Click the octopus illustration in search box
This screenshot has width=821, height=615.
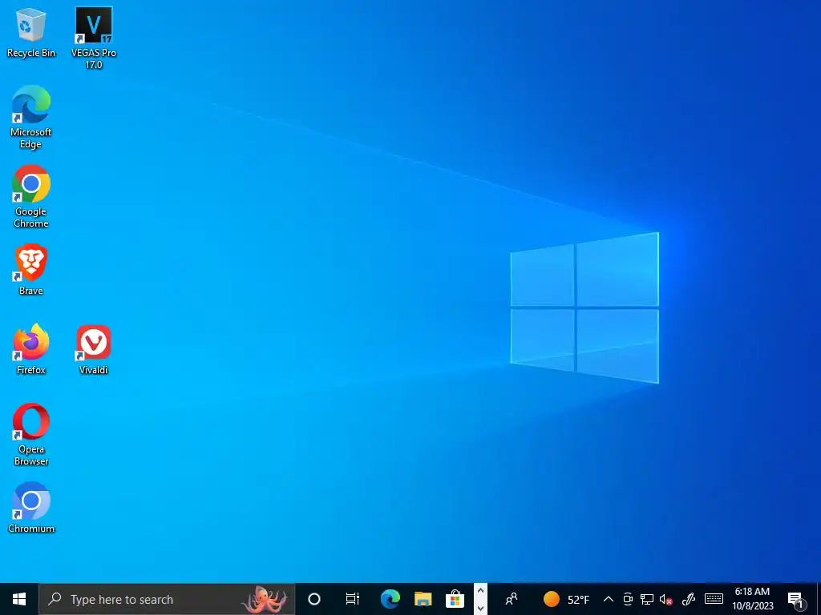(265, 599)
